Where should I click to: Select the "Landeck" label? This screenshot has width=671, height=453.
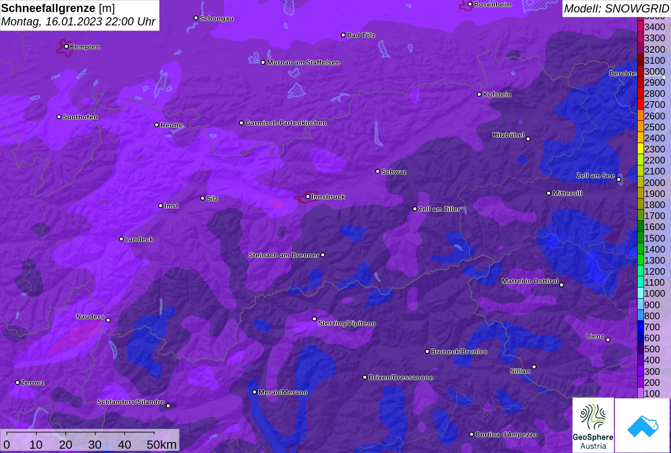coord(139,239)
